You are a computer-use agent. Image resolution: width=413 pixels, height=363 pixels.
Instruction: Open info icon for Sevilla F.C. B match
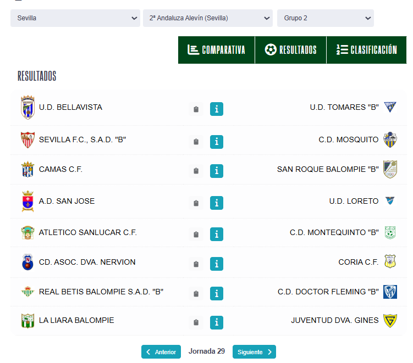pyautogui.click(x=217, y=142)
